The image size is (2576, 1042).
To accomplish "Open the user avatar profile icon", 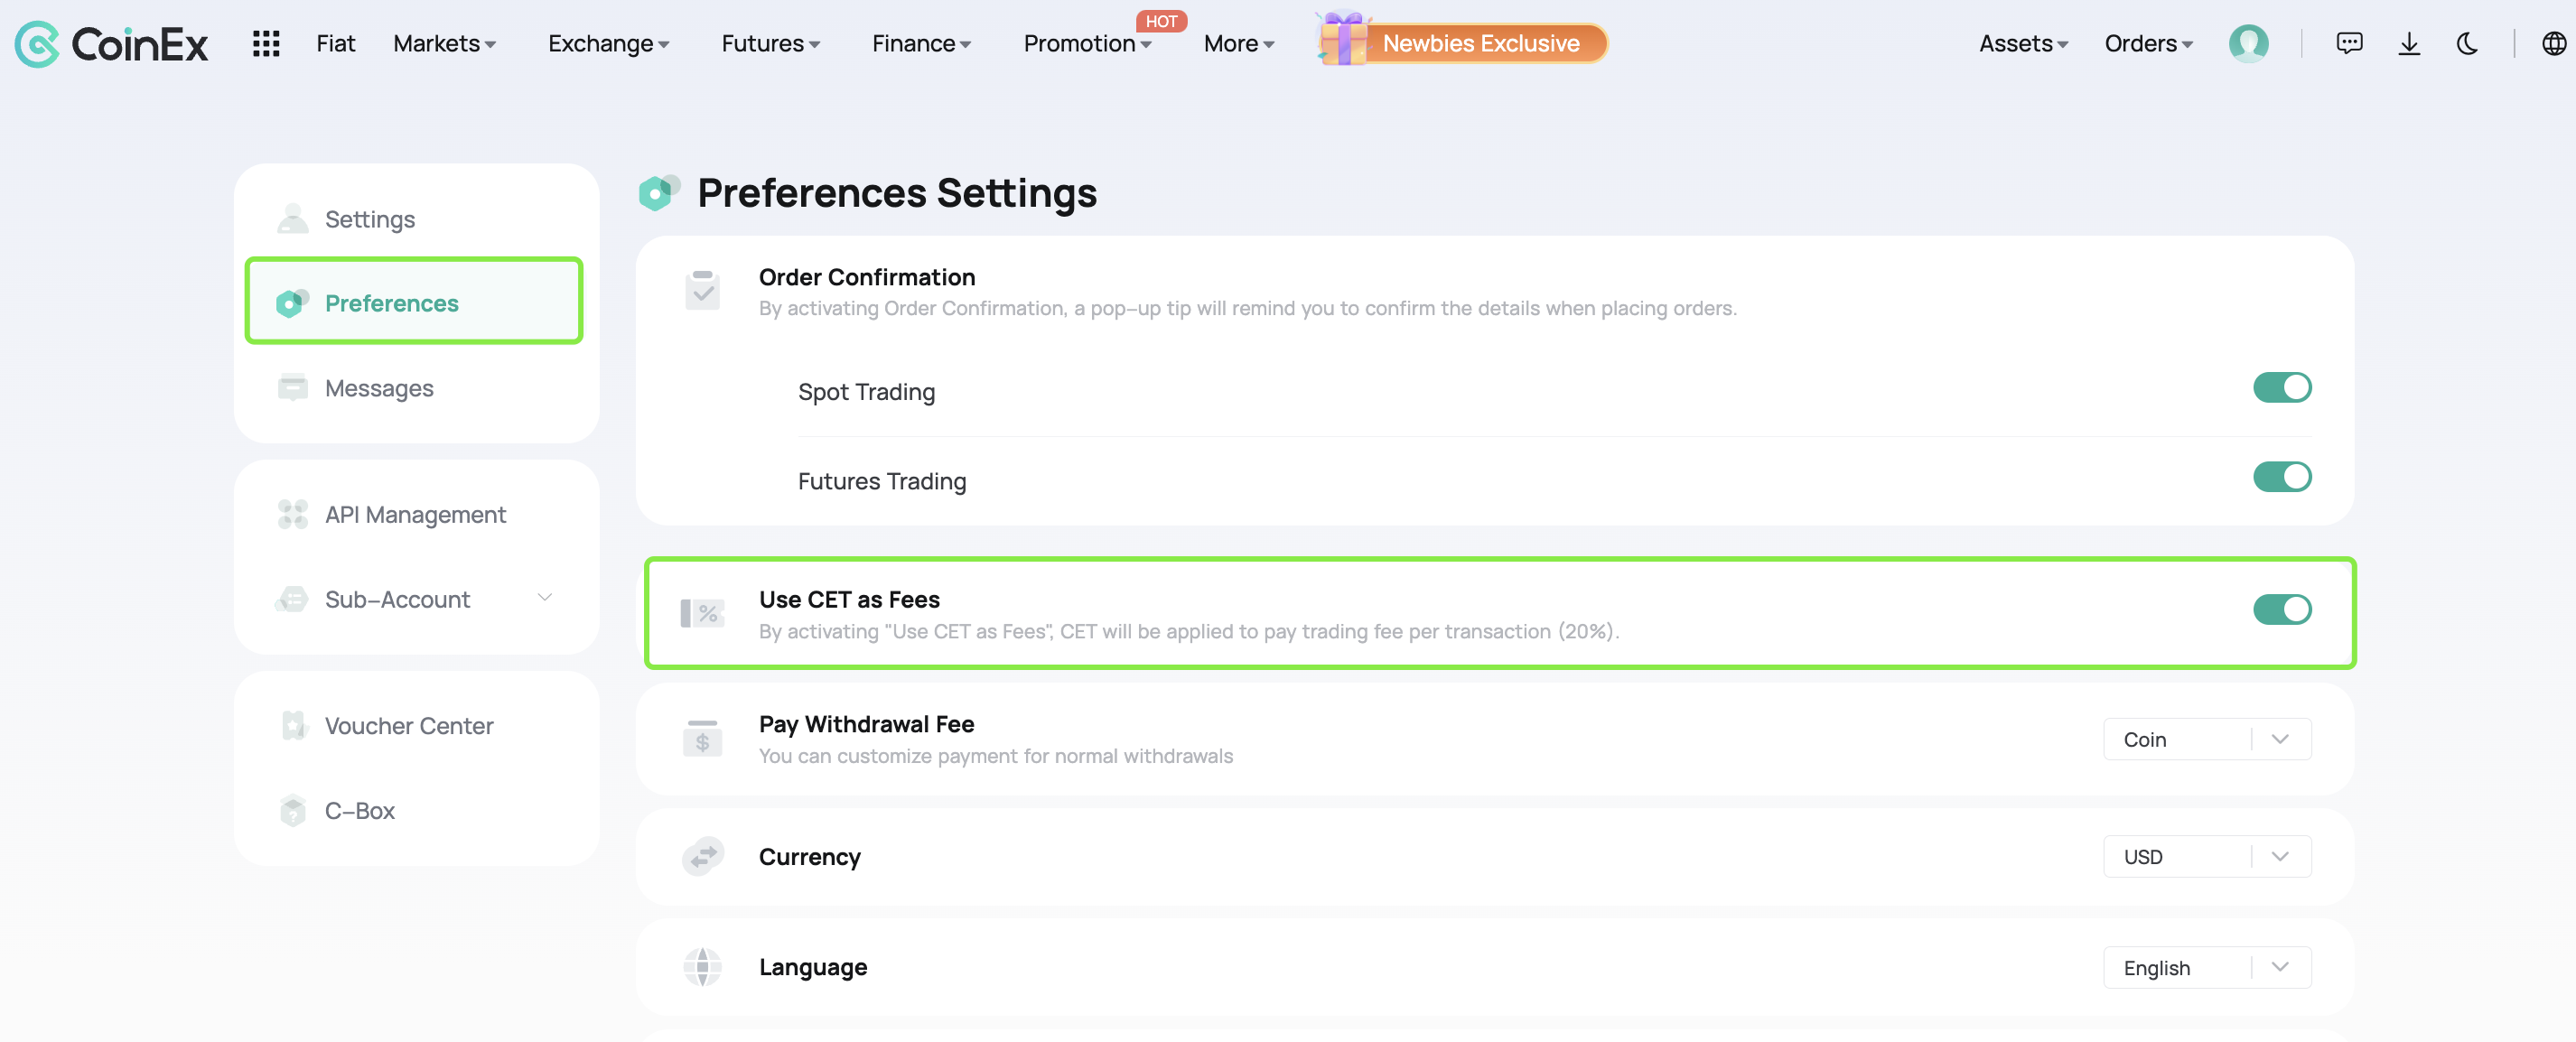I will [2248, 44].
